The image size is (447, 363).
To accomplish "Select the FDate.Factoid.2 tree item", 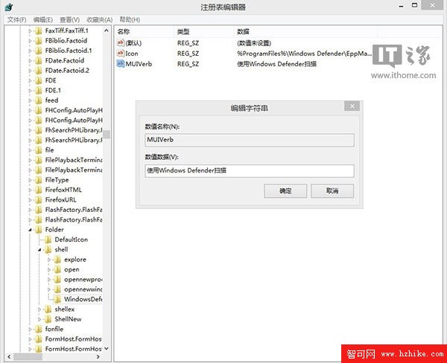I will [x=67, y=71].
